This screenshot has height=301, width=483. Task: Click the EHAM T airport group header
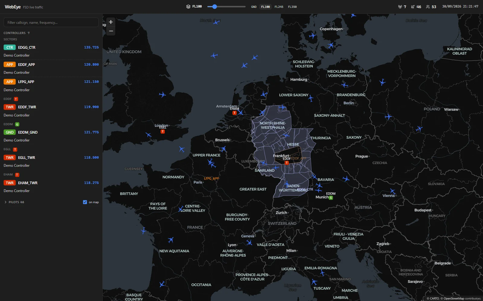(x=11, y=175)
